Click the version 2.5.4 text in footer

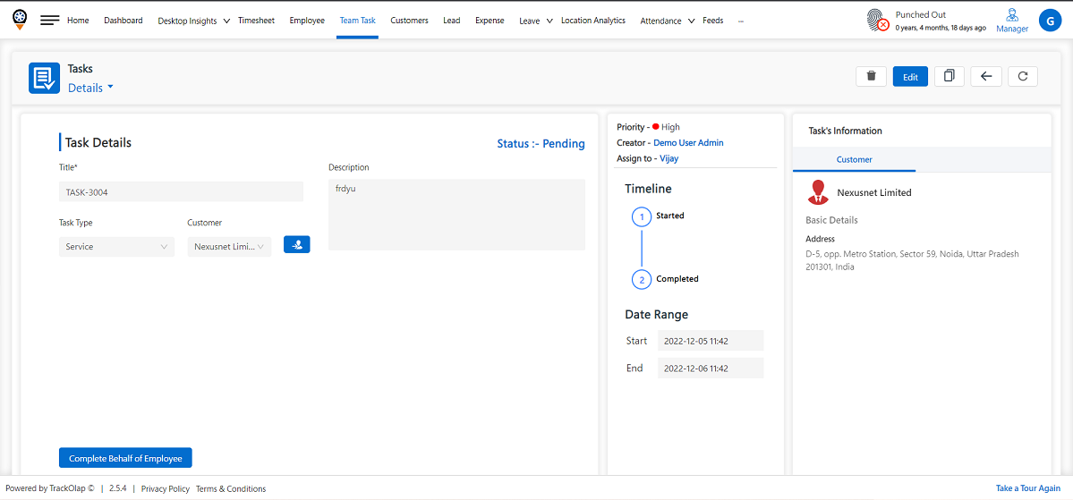coord(118,489)
